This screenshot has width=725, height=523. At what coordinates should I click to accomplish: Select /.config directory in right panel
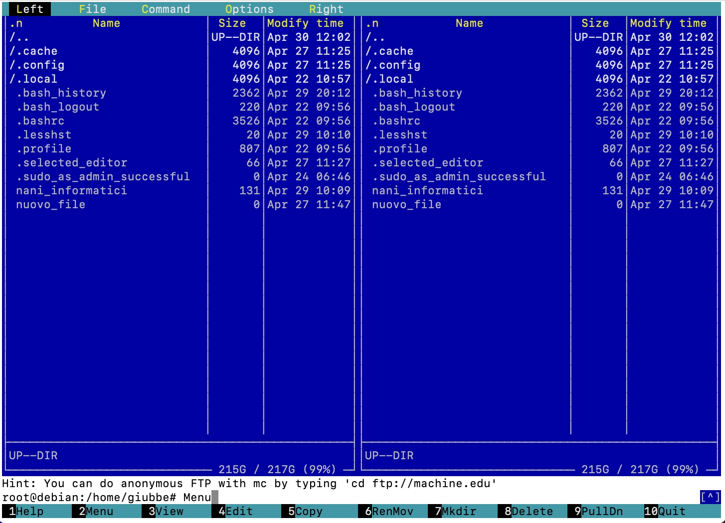393,65
